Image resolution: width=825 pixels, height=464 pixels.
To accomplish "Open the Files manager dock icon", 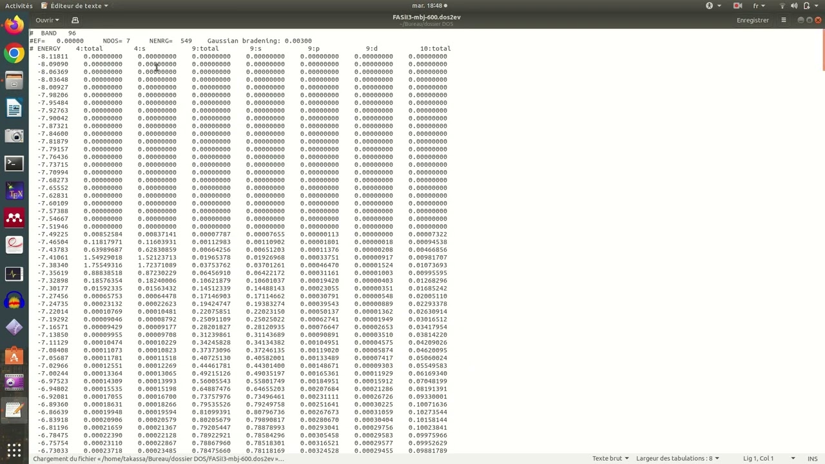I will [x=14, y=81].
